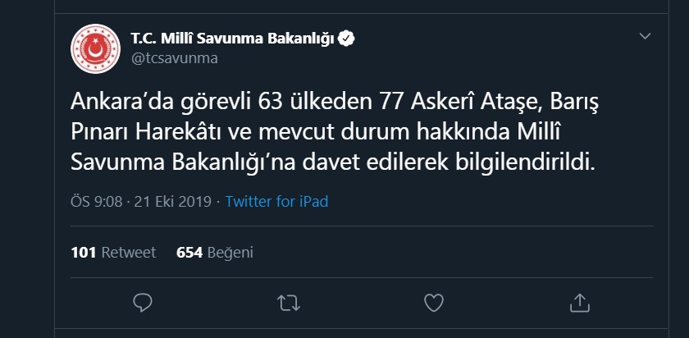Like the tweet with the heart icon

(x=434, y=303)
